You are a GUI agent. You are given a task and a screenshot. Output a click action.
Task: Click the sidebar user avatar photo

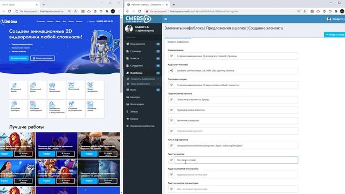[129, 29]
